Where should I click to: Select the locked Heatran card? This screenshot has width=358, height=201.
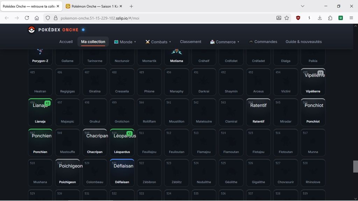pos(40,82)
